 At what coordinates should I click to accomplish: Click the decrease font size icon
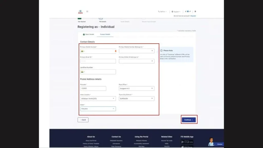pos(185,12)
